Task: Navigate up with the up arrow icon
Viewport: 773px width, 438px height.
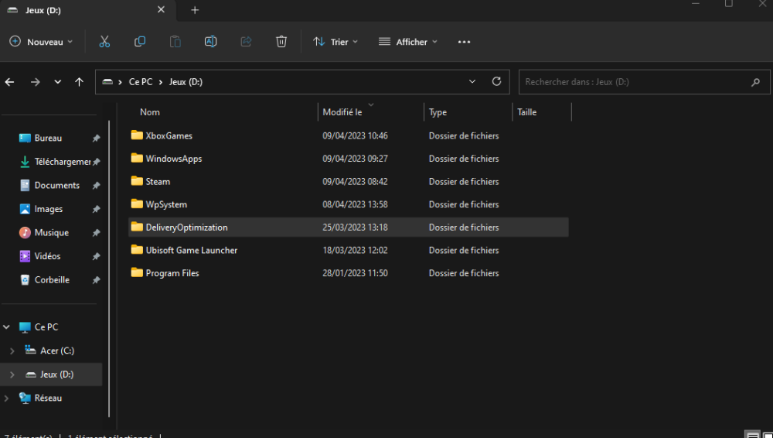Action: (x=79, y=82)
